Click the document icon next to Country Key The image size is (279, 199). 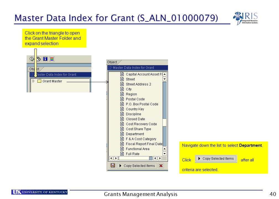[x=122, y=109]
